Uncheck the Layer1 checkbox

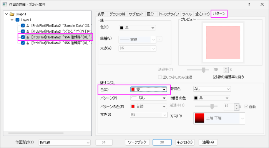(18, 20)
